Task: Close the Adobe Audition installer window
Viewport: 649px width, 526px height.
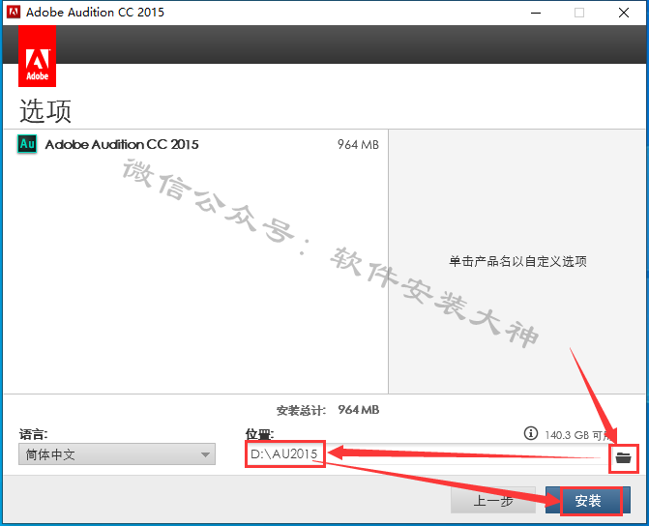Action: point(624,13)
